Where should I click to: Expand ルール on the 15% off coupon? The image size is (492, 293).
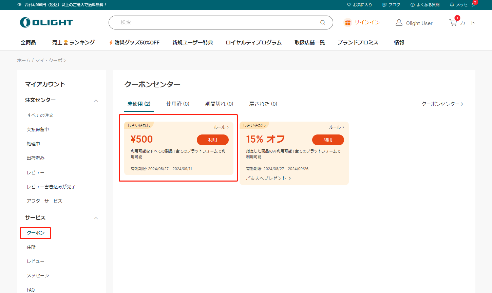(x=337, y=127)
